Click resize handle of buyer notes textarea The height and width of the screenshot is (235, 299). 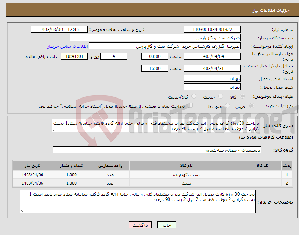tap(22, 211)
